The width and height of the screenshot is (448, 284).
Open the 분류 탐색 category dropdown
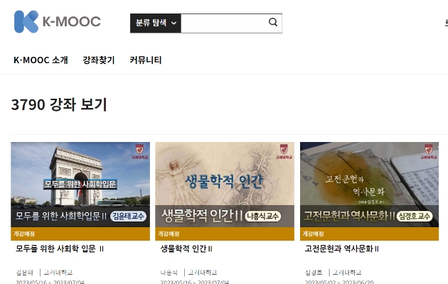(x=156, y=23)
